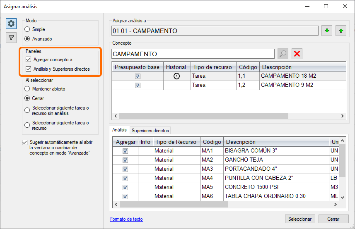Viewport: 355px width, 229px height.
Task: Click the M3 unit cell
Action: [334, 187]
